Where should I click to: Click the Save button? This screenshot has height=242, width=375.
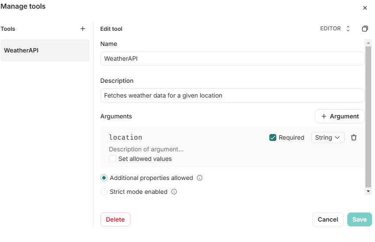(x=359, y=219)
